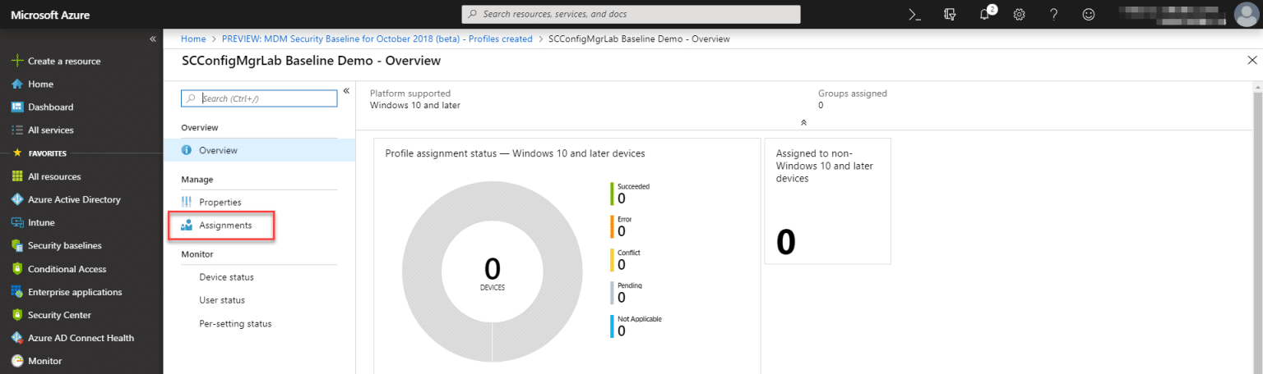This screenshot has width=1263, height=374.
Task: Open the portal settings gear
Action: click(1019, 14)
